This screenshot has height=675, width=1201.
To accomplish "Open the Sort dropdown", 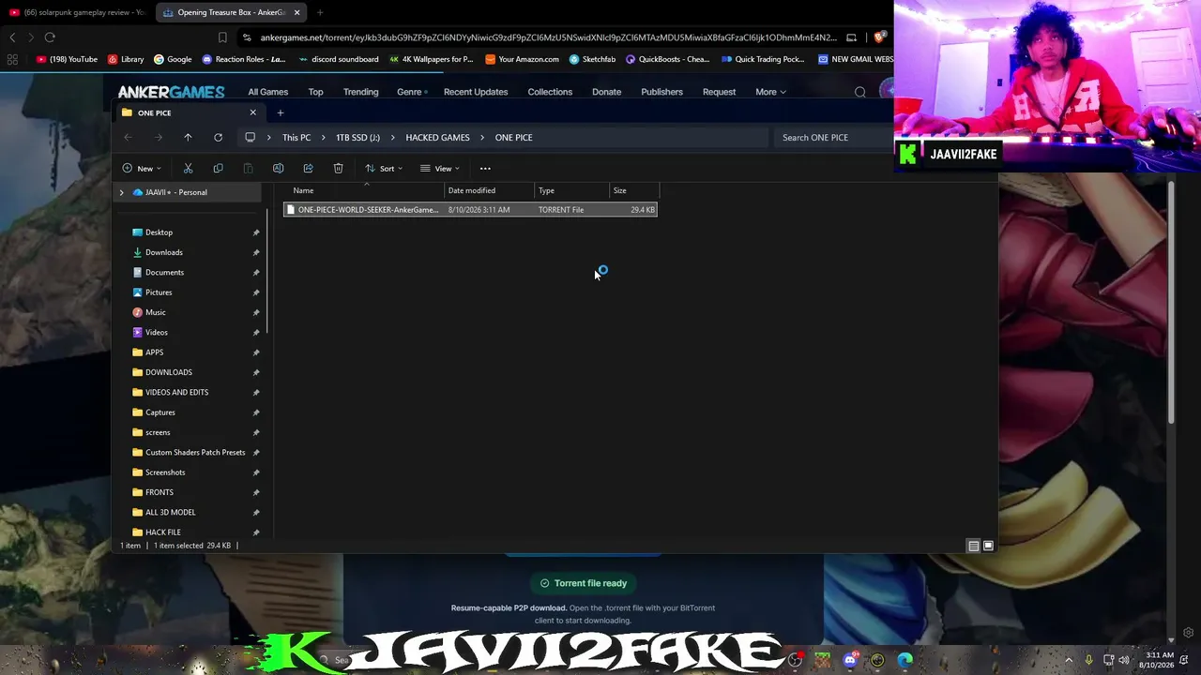I will point(383,169).
